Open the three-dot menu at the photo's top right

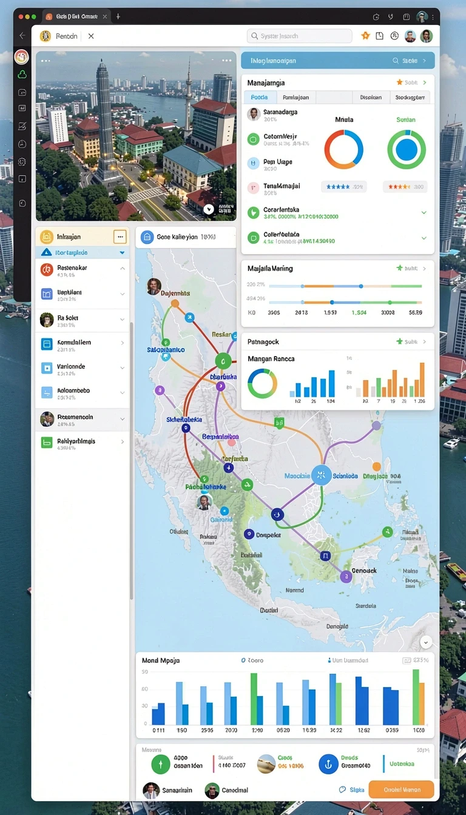point(227,61)
